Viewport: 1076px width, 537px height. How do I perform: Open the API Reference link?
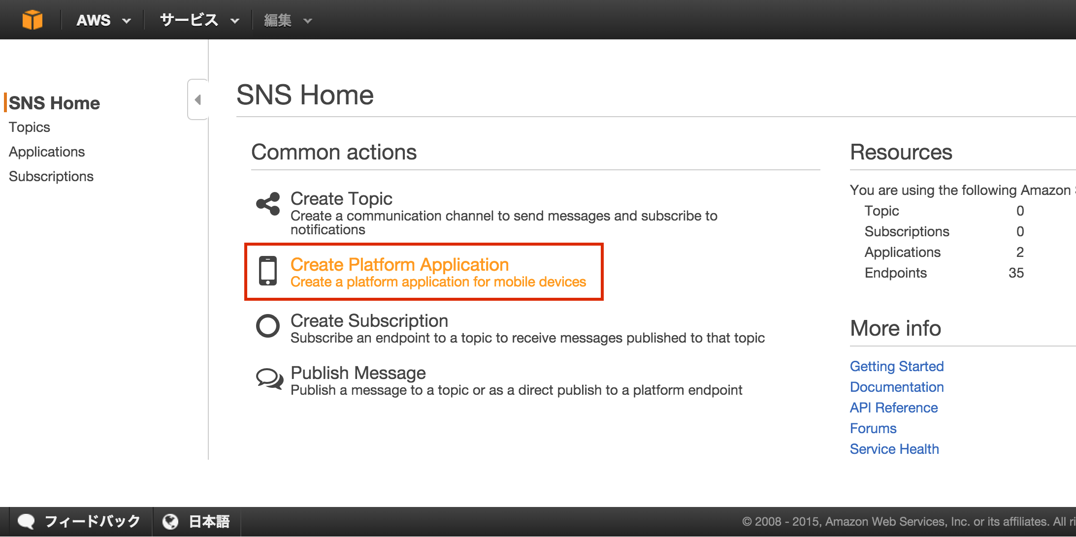point(893,408)
